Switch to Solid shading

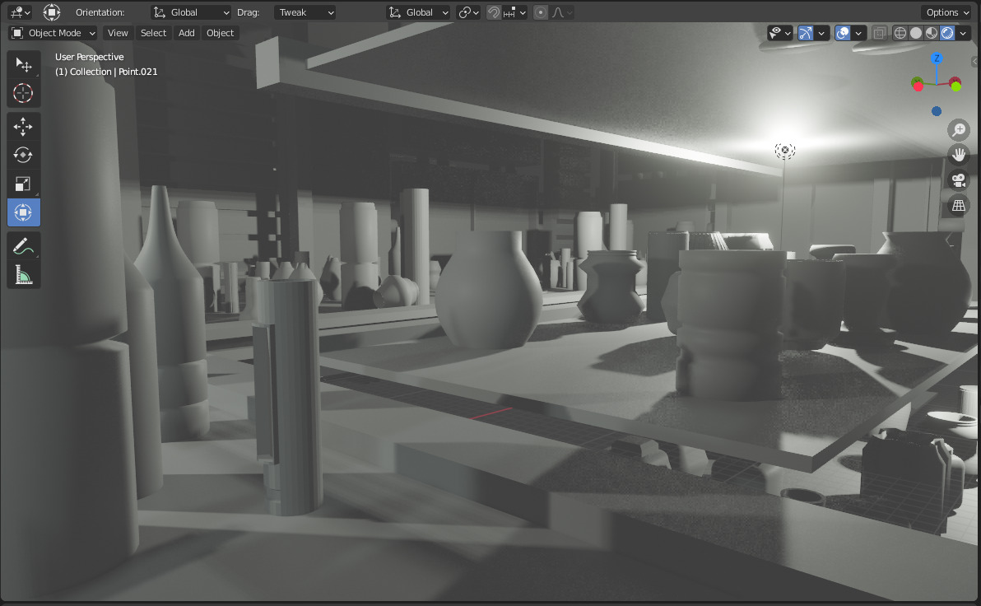click(916, 33)
